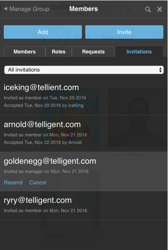The height and width of the screenshot is (250, 168).
Task: Open the Requests tab
Action: [x=93, y=52]
